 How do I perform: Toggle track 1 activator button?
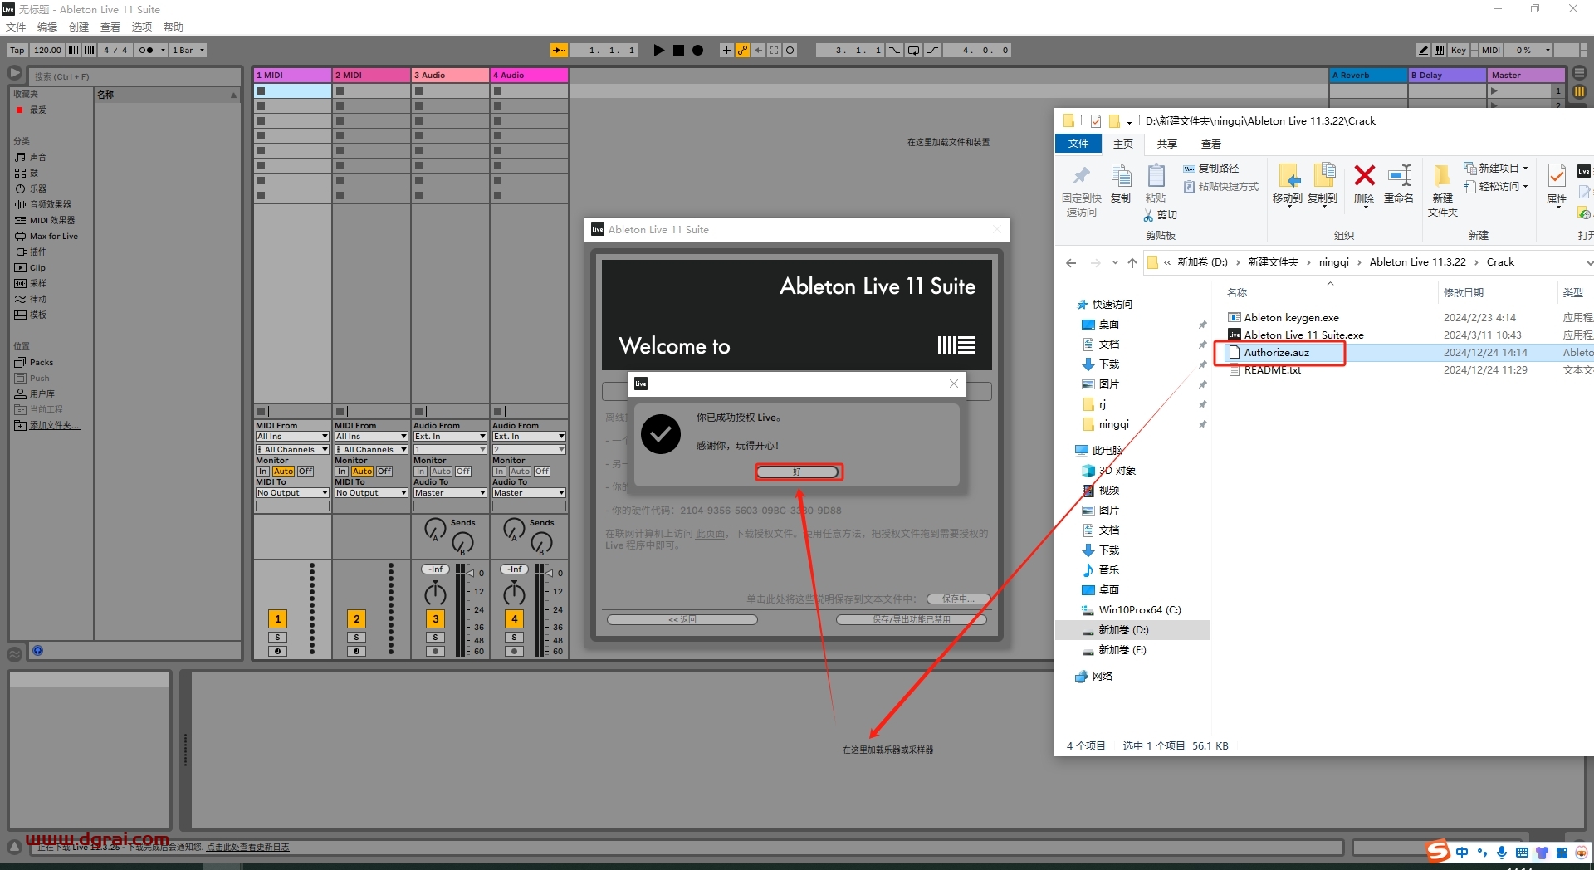point(277,618)
